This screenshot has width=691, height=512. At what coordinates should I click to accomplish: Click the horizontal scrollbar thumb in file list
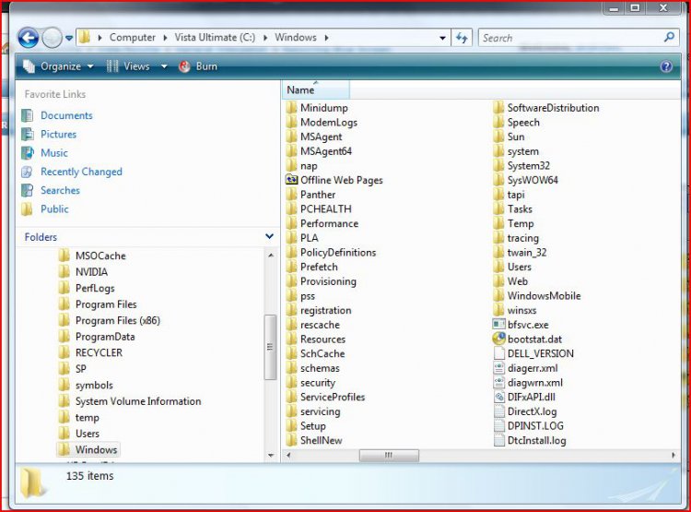tap(389, 455)
